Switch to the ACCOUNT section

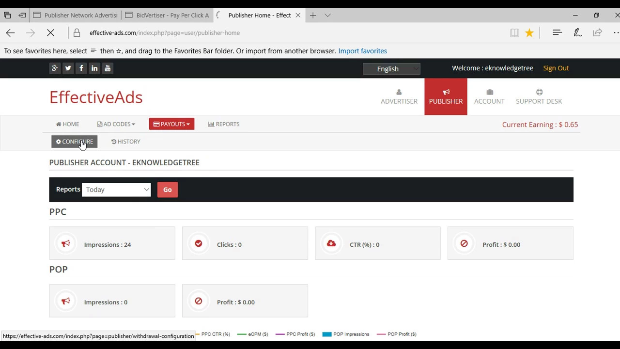pyautogui.click(x=489, y=96)
